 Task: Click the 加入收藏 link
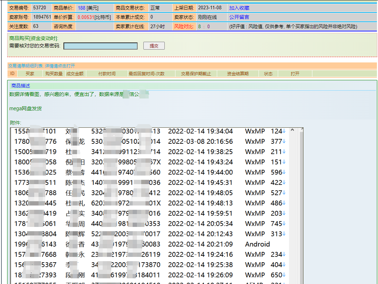(239, 8)
